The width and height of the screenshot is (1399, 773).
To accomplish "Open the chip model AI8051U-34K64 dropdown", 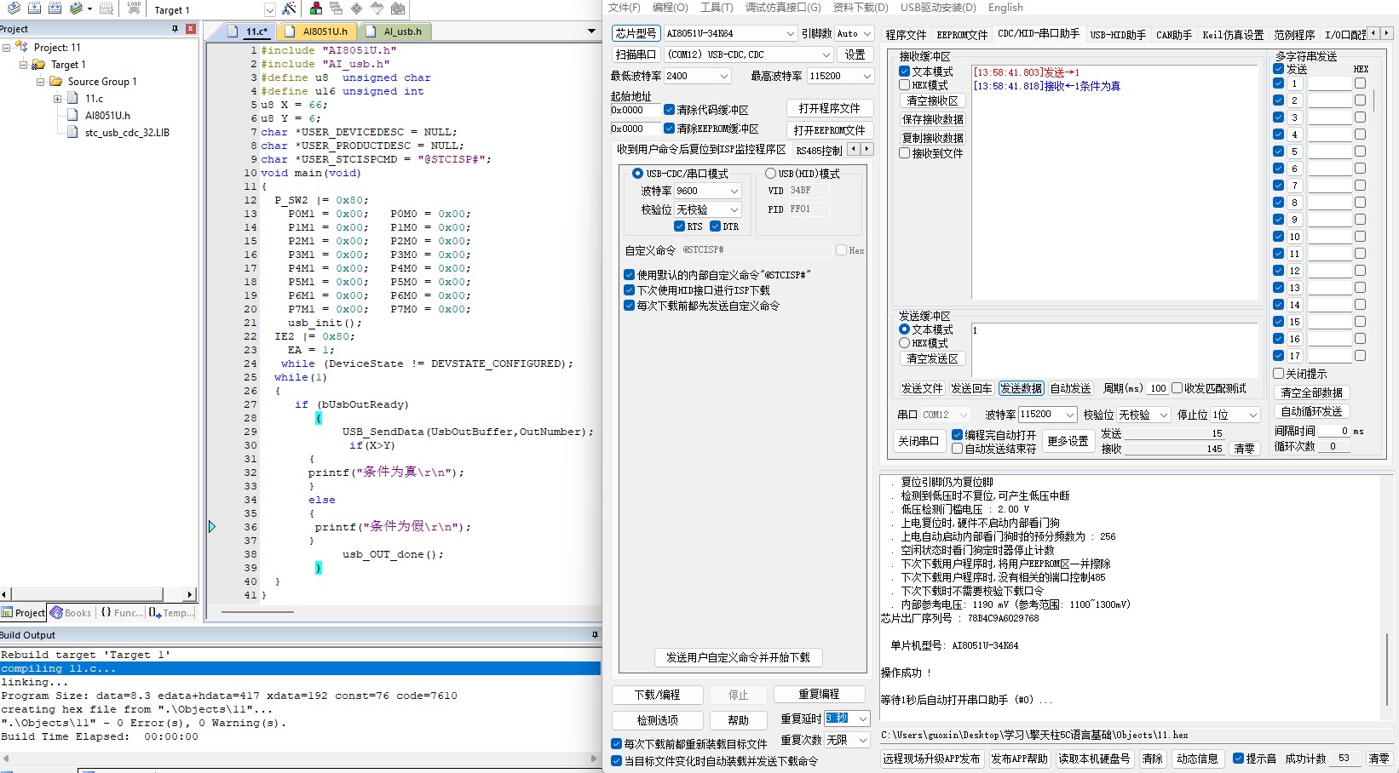I will coord(790,33).
